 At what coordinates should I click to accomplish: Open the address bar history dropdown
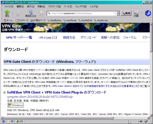pyautogui.click(x=118, y=13)
